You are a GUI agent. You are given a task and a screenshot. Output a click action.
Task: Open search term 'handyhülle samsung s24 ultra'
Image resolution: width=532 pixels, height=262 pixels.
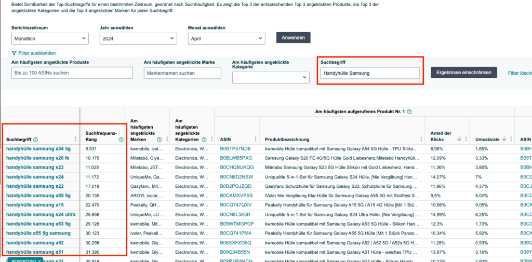coord(41,215)
